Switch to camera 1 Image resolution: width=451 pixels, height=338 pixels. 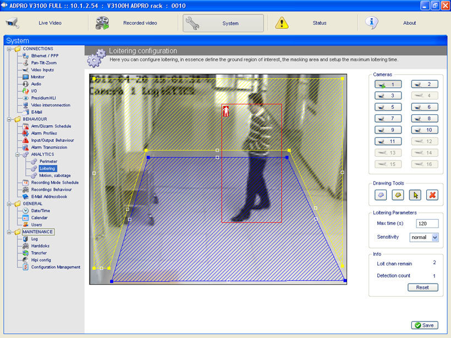[388, 84]
